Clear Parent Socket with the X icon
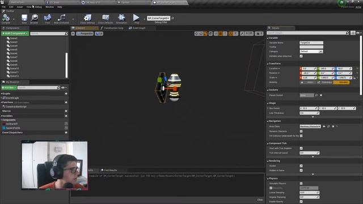The width and height of the screenshot is (363, 204). pos(321,95)
